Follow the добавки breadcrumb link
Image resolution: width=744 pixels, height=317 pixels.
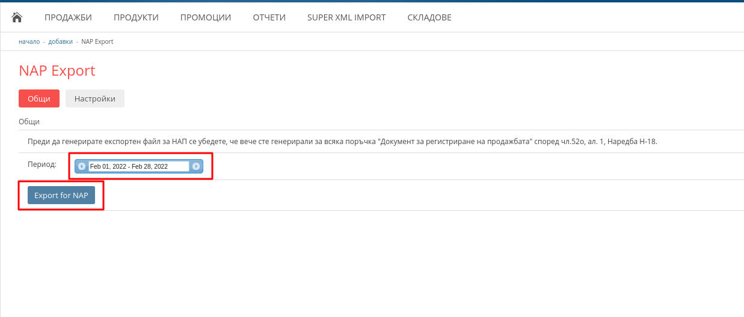tap(60, 41)
